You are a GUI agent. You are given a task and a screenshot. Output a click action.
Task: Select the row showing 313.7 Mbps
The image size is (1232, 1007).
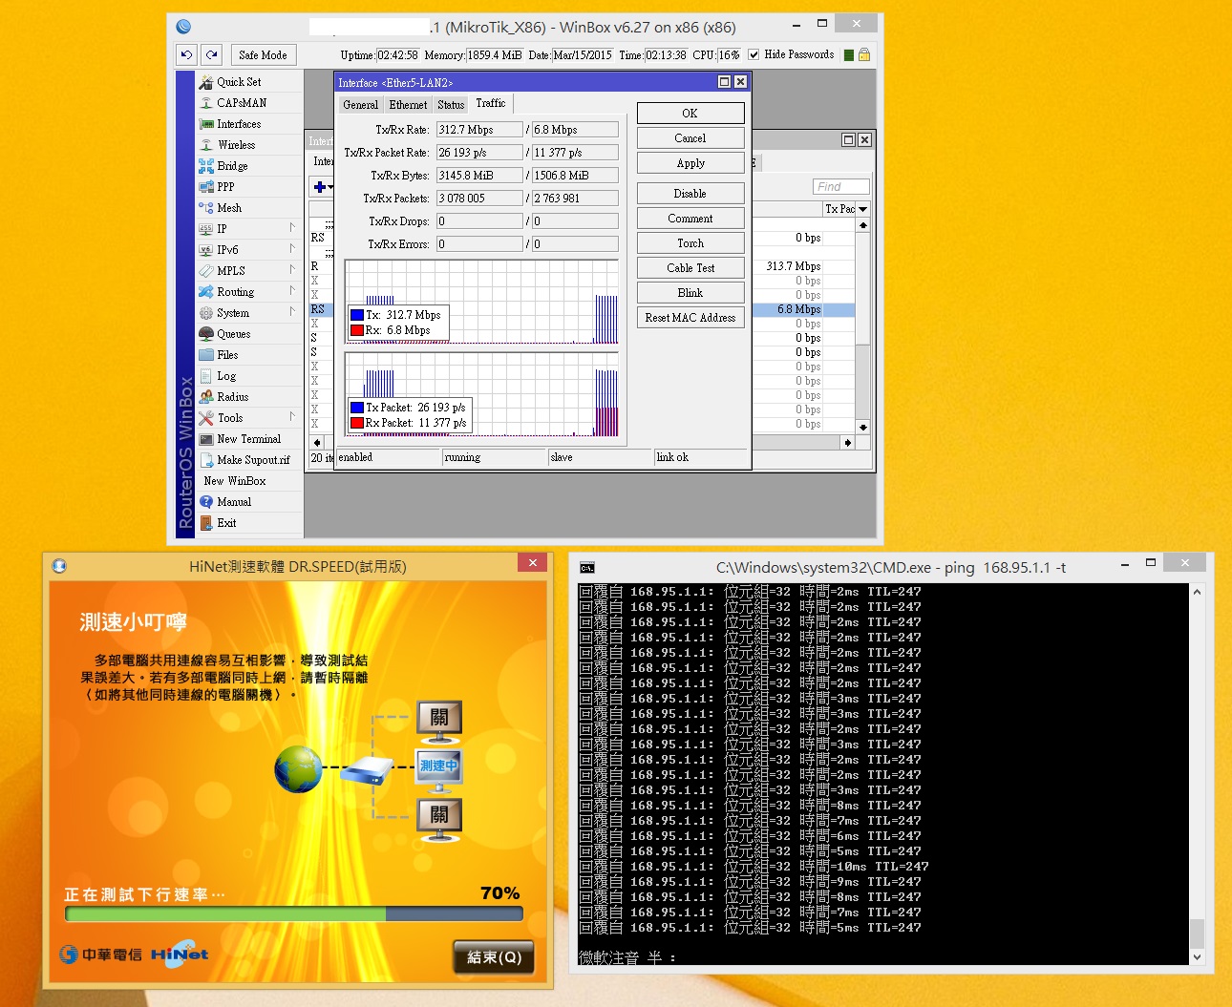click(x=803, y=266)
